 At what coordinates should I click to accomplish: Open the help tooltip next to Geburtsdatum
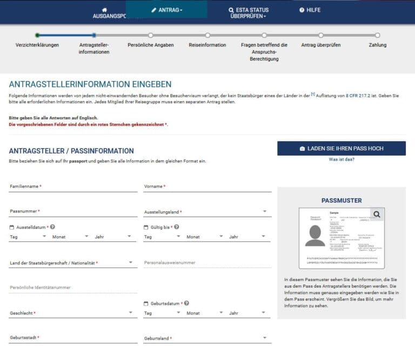[x=186, y=303]
